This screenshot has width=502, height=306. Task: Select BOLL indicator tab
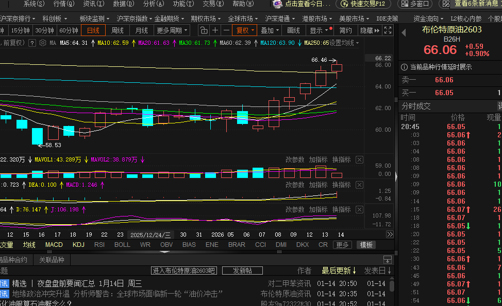tap(122, 245)
